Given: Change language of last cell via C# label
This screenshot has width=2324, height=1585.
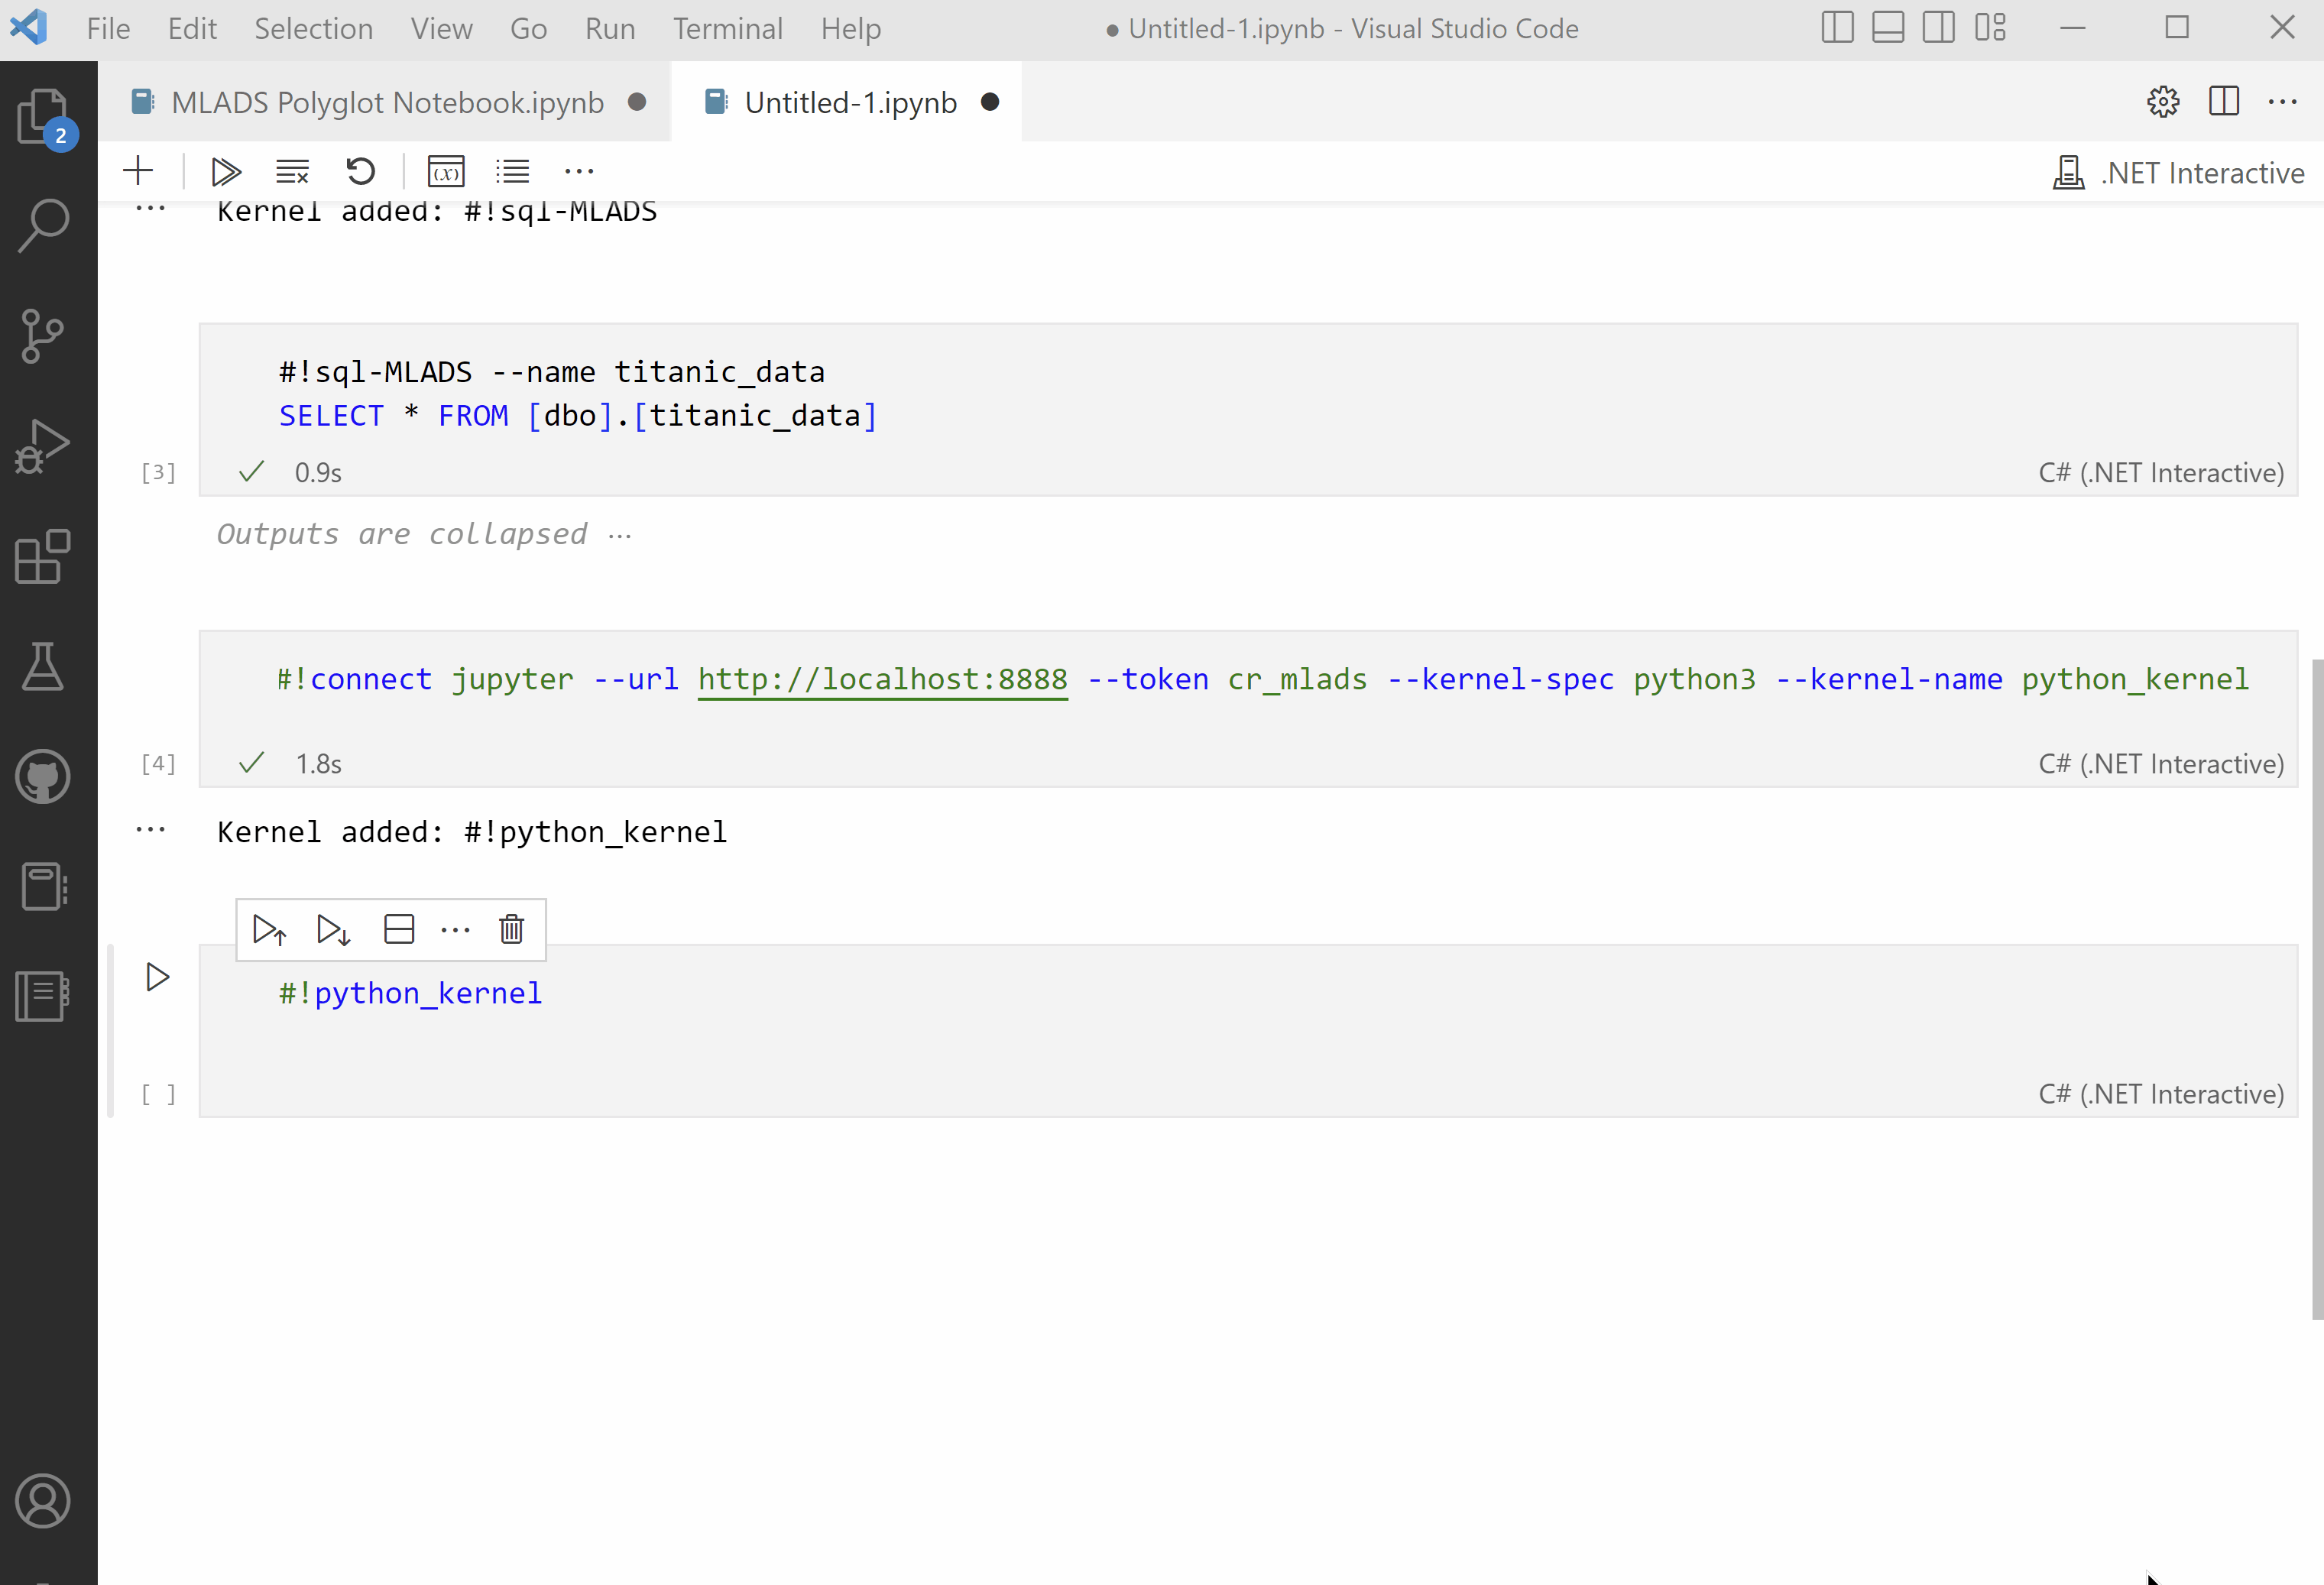Looking at the screenshot, I should coord(2160,1094).
